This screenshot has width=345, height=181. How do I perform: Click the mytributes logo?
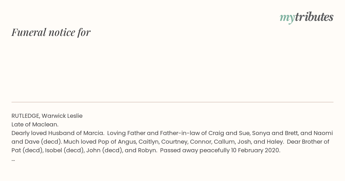pyautogui.click(x=306, y=18)
